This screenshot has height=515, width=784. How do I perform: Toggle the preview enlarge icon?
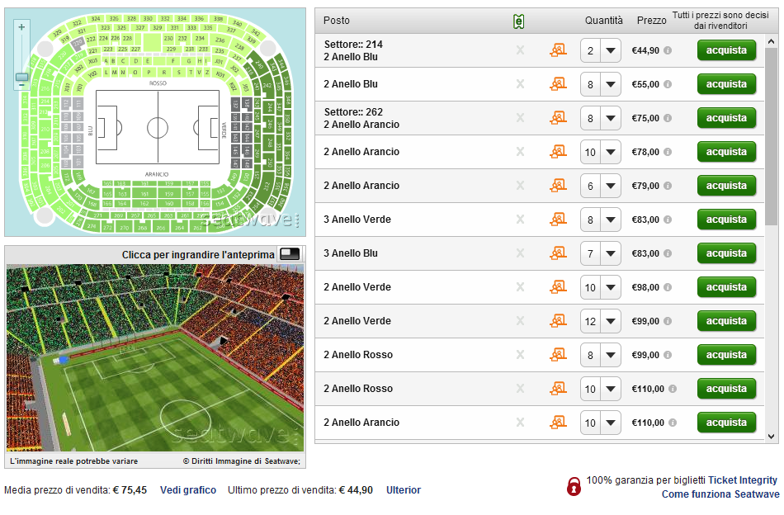click(x=290, y=254)
